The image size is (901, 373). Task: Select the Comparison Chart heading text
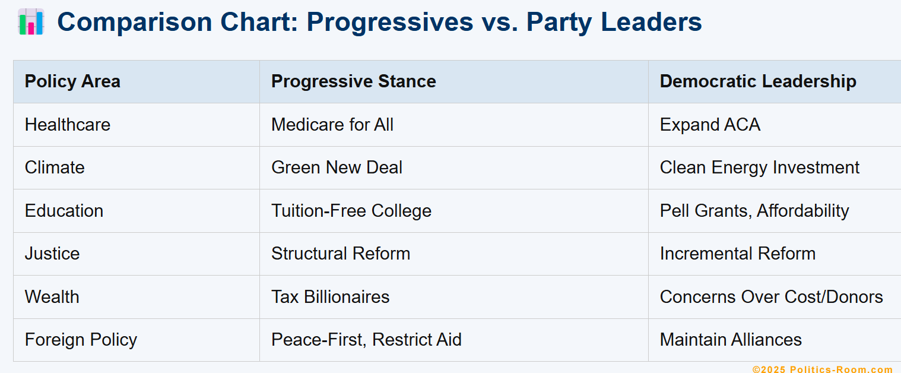click(379, 22)
